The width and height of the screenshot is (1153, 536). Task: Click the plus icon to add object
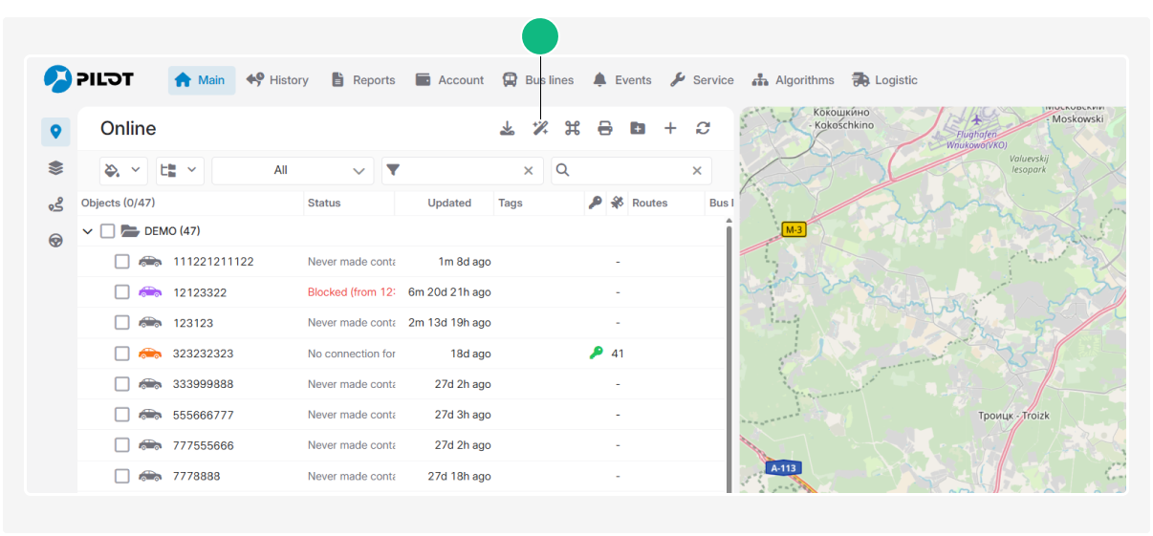pos(670,129)
